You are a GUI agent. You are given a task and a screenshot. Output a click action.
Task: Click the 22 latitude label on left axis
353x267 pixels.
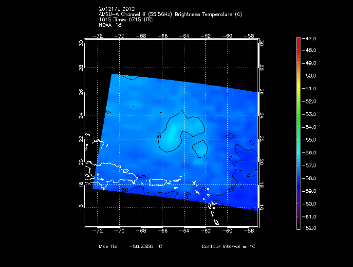pos(81,139)
